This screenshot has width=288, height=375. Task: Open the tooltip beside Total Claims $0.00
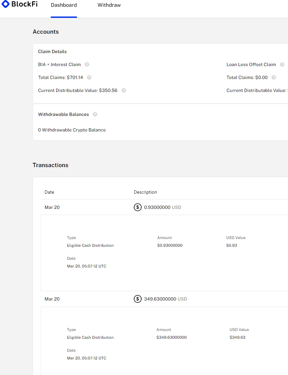click(273, 77)
